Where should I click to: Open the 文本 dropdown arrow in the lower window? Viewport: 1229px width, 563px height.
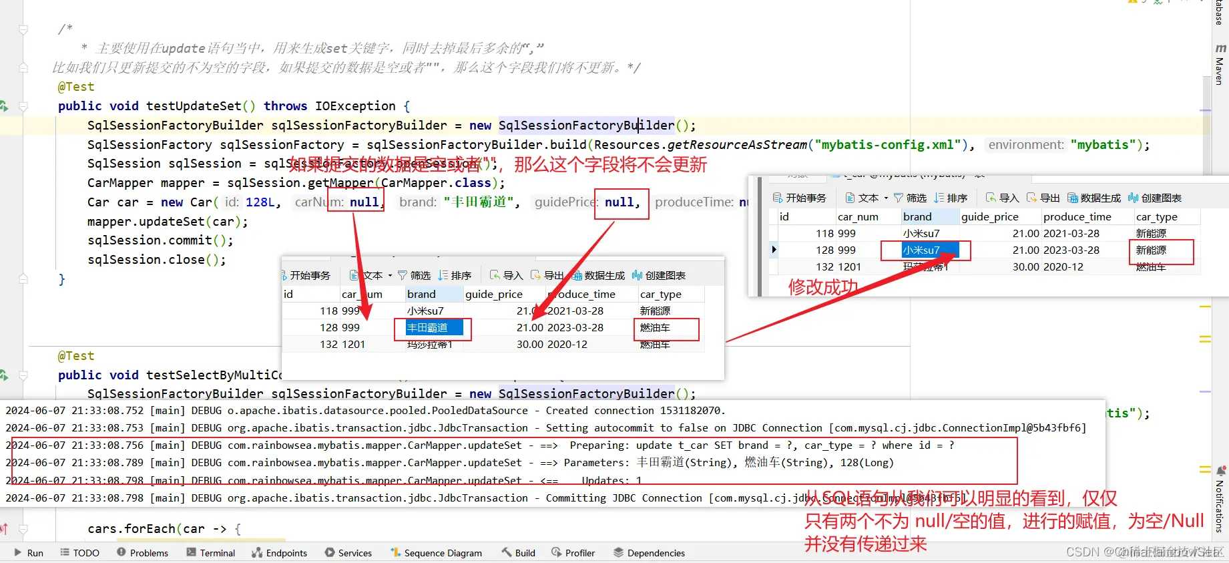coord(390,276)
